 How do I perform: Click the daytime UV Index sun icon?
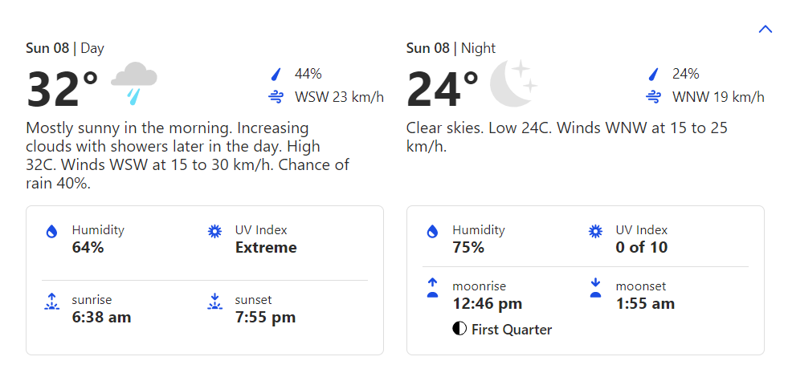click(214, 232)
